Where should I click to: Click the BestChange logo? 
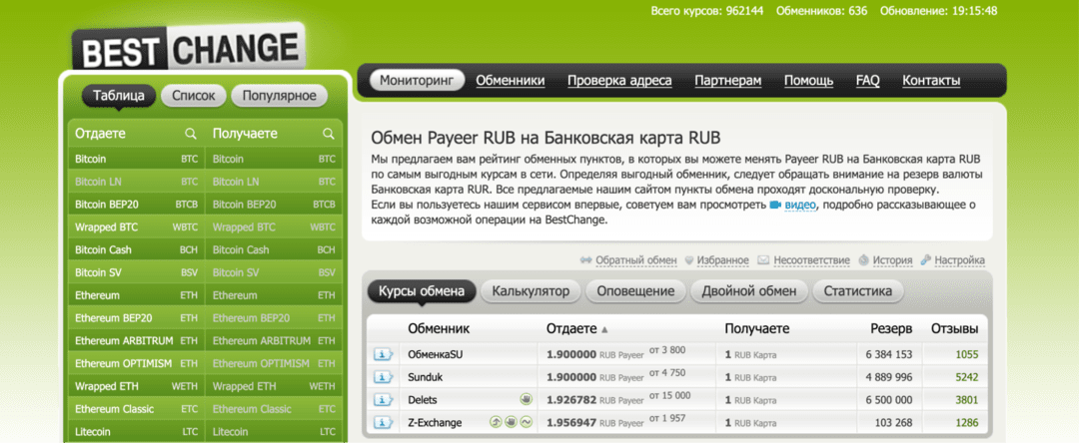point(189,47)
